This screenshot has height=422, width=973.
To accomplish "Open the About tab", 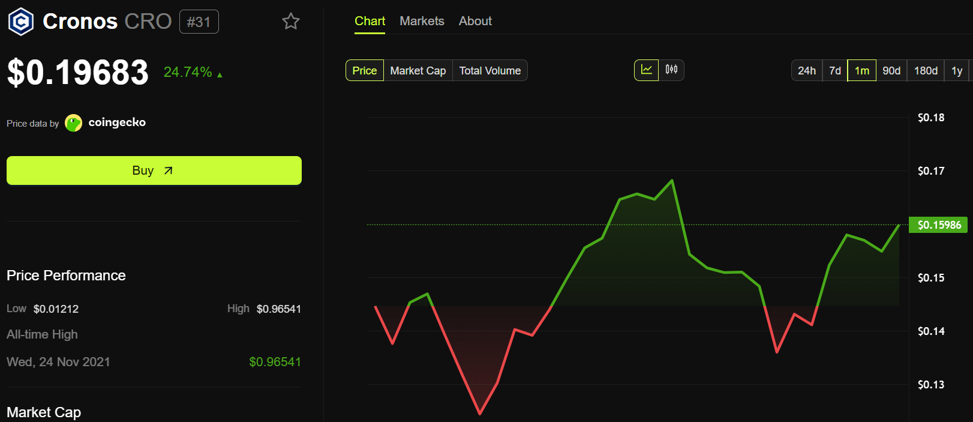I will coord(475,21).
